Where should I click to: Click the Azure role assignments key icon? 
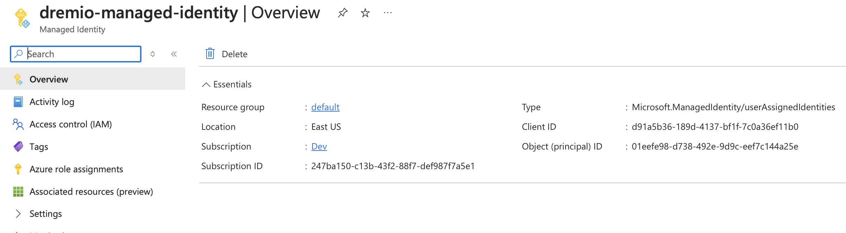pos(18,169)
